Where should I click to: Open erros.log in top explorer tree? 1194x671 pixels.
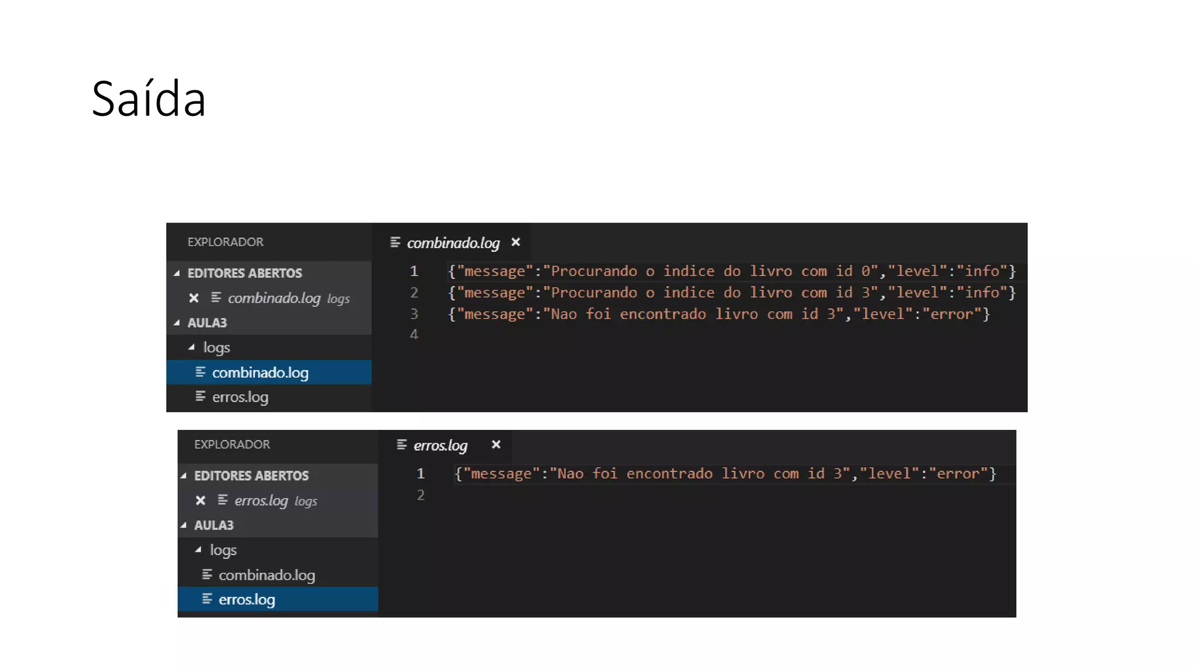240,397
